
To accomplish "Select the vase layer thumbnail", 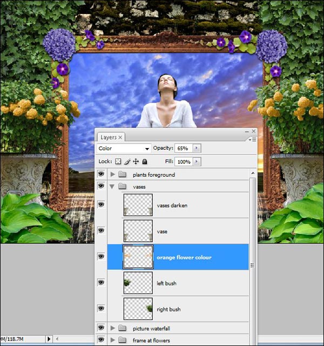I will pos(138,231).
